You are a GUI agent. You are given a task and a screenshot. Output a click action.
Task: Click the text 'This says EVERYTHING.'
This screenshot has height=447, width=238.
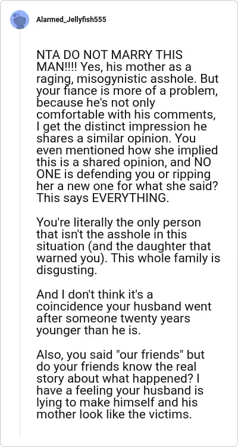pos(102,198)
